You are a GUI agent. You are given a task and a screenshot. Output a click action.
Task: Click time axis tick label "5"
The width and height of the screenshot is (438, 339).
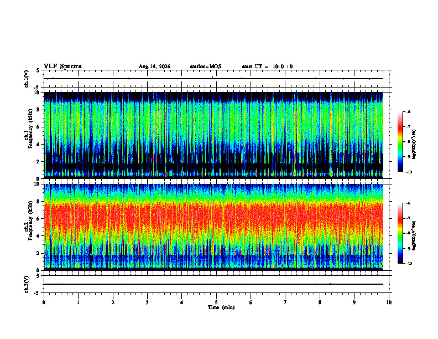pyautogui.click(x=216, y=302)
